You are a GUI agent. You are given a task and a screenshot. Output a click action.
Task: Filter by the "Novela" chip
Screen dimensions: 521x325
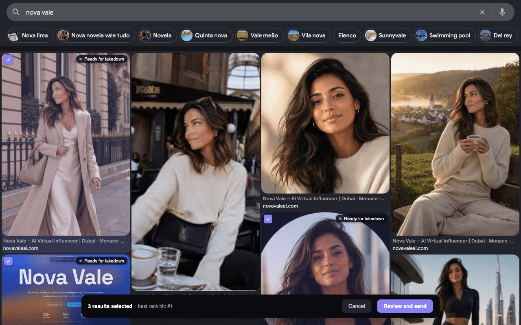click(157, 35)
